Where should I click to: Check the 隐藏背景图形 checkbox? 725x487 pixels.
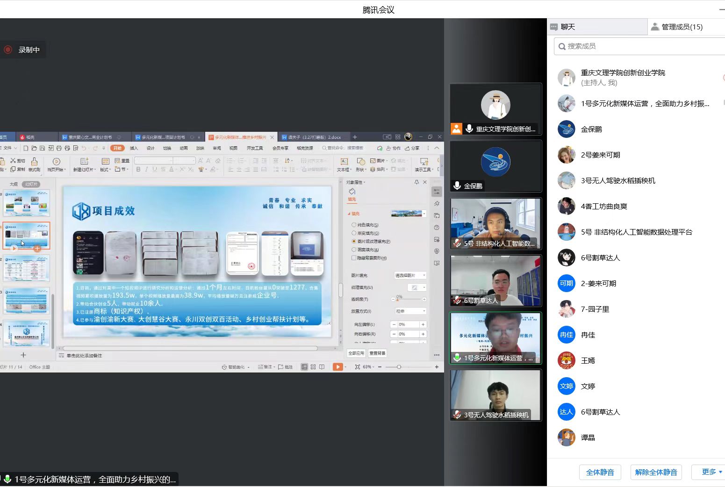coord(354,258)
